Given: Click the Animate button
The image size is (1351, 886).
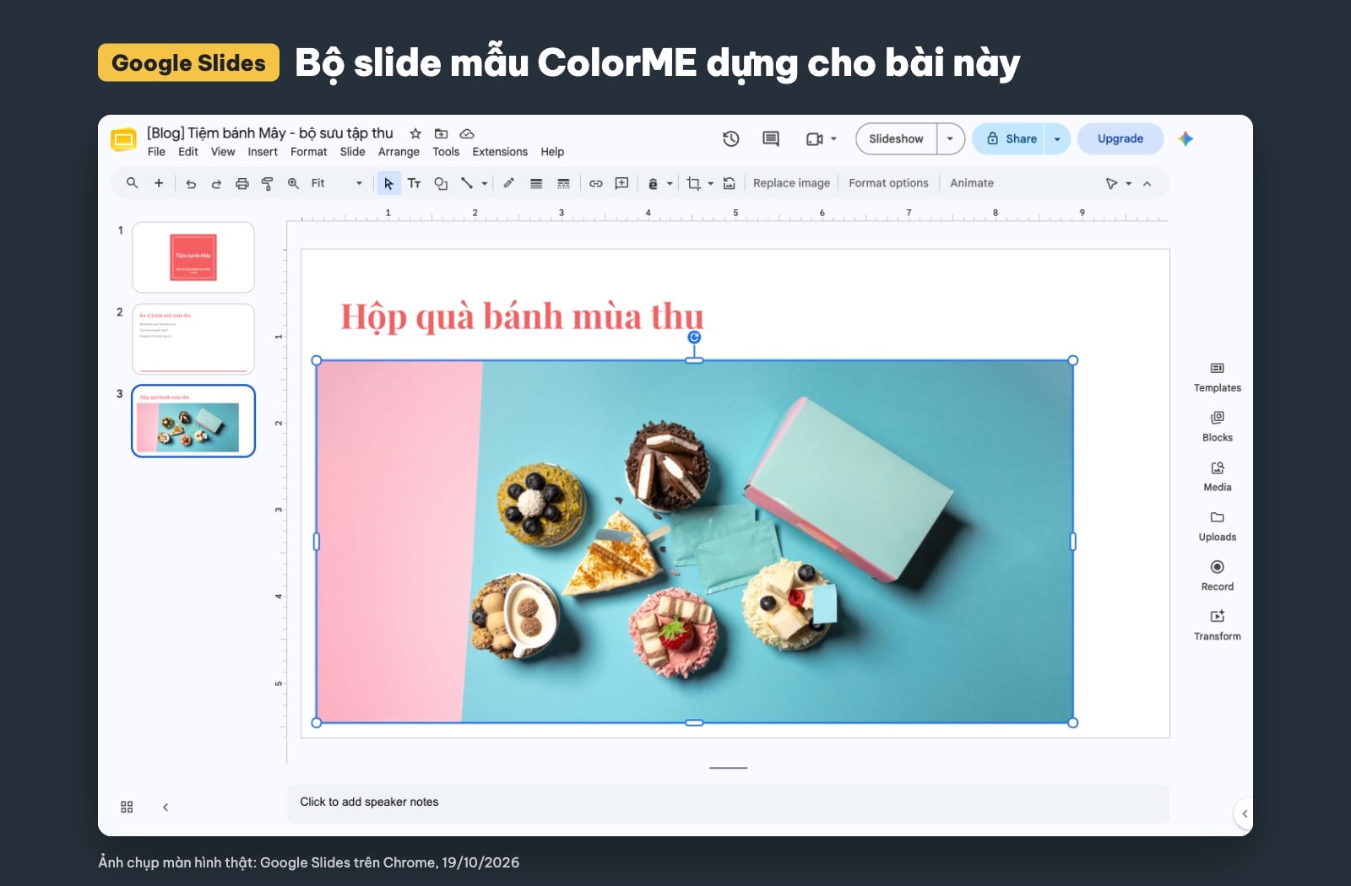Looking at the screenshot, I should [972, 183].
